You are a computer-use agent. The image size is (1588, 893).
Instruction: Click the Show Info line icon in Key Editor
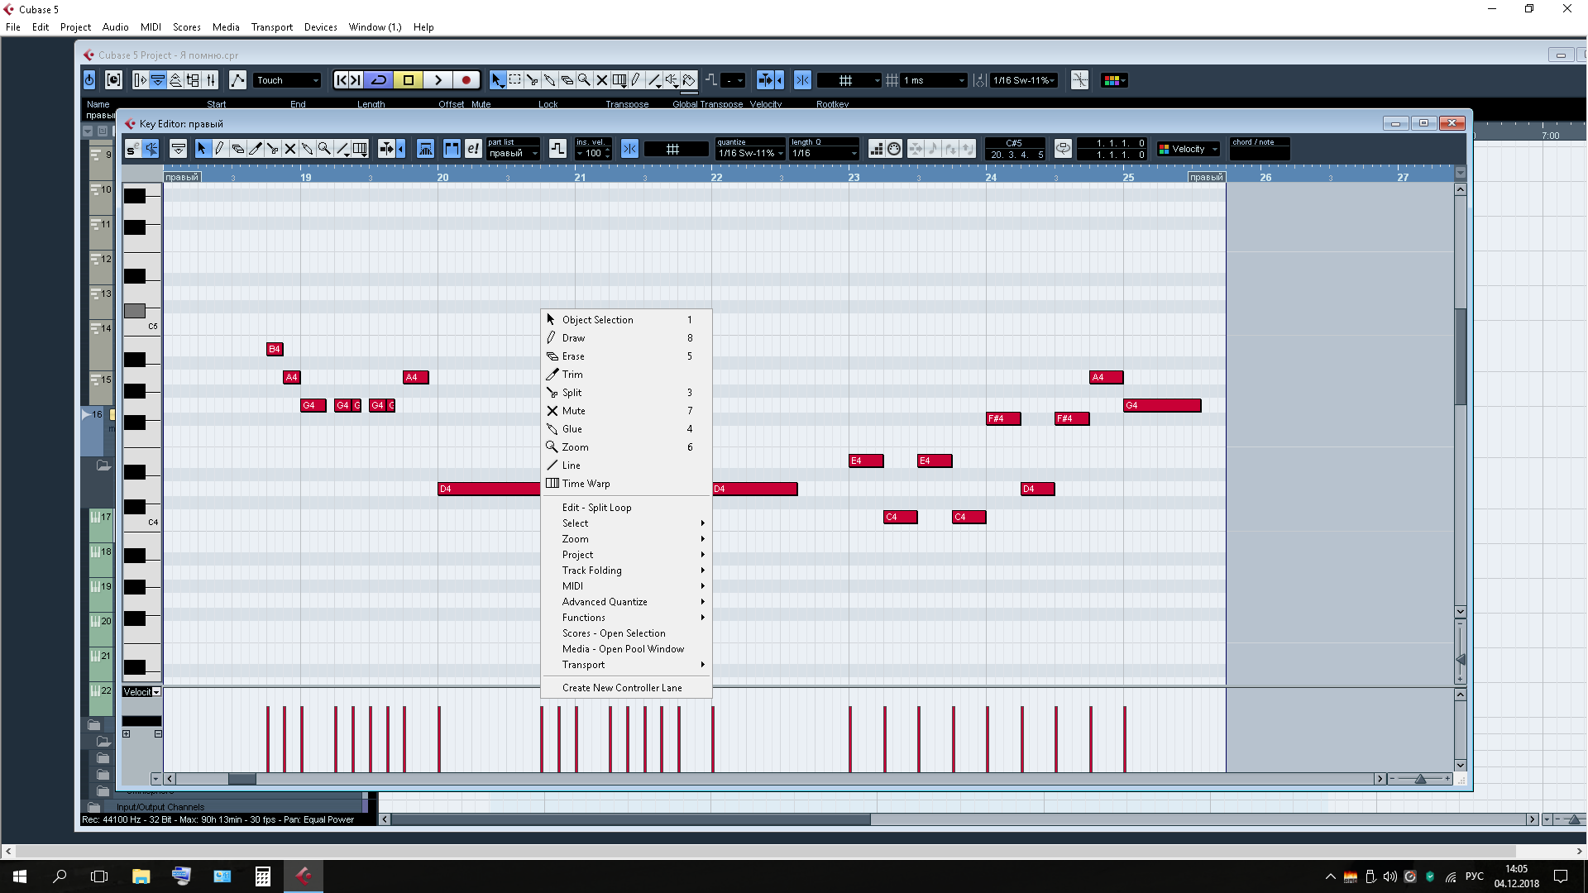178,149
